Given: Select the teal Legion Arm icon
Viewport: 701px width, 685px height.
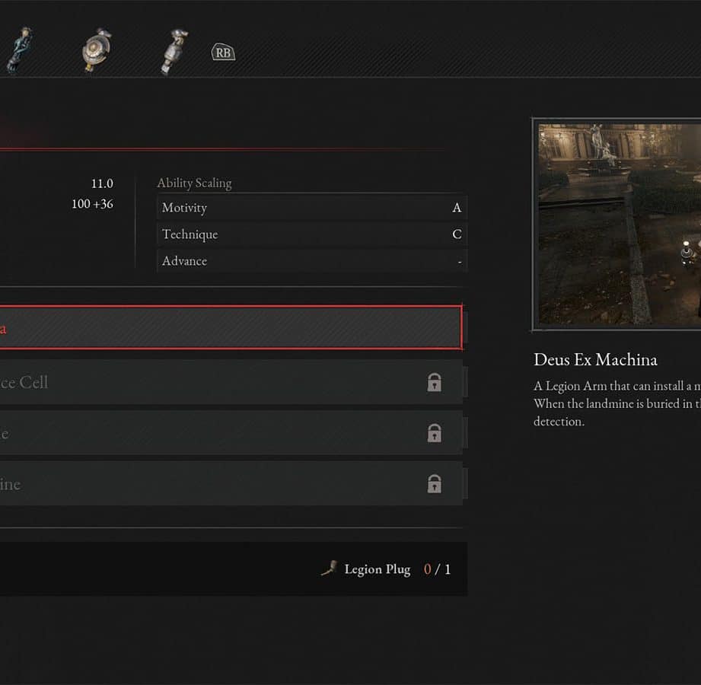Looking at the screenshot, I should (x=20, y=49).
